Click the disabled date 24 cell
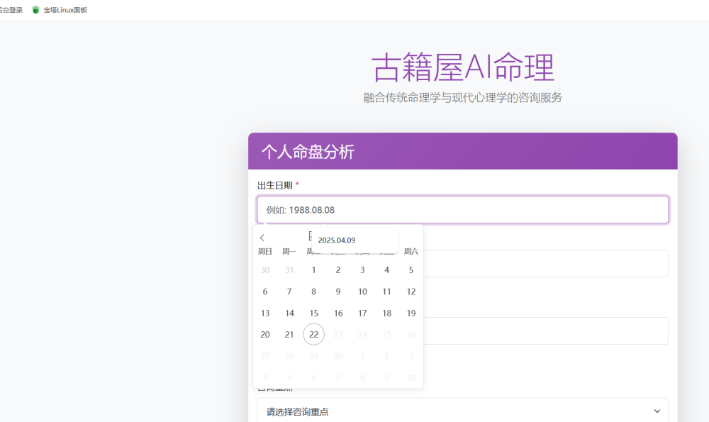The width and height of the screenshot is (709, 422). [362, 334]
